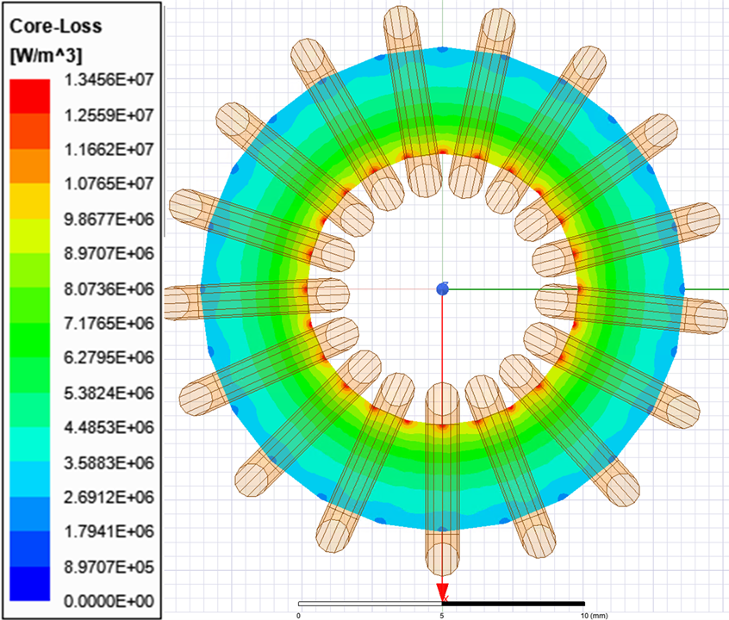
Task: Select the 1.3456E+07 maximum legend value
Action: pos(108,79)
